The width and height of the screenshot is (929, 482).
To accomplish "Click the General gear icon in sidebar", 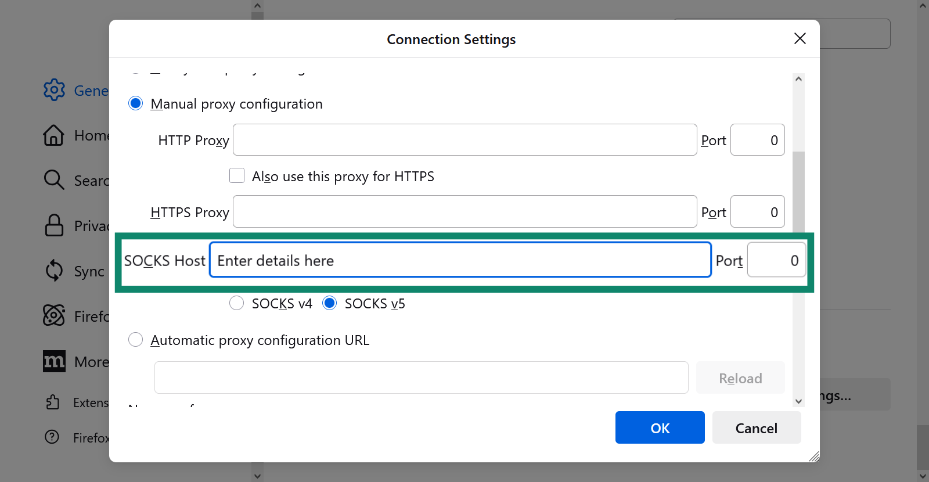I will point(54,90).
